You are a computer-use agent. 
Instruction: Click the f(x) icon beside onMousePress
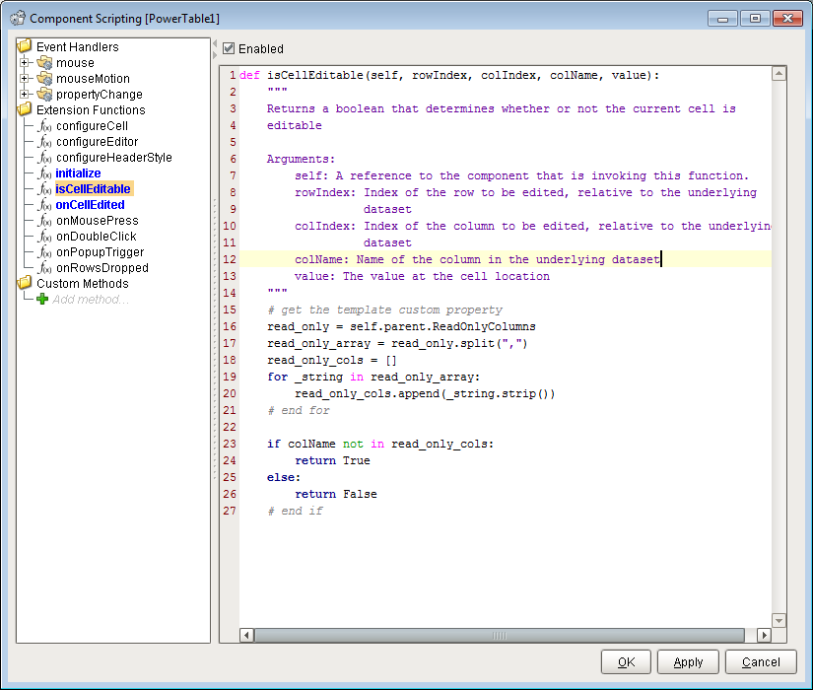44,221
